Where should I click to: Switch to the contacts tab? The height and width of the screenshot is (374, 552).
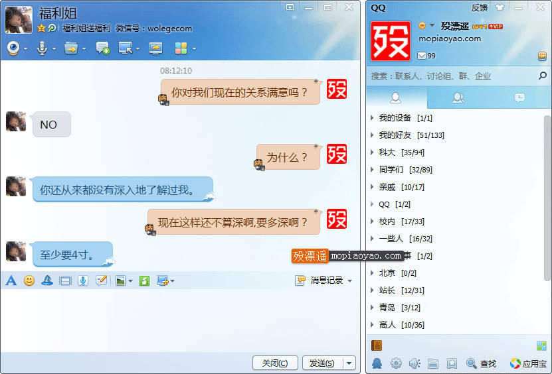(x=396, y=97)
